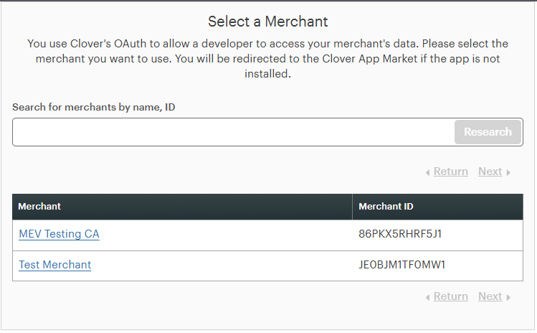Open the Test Merchant link
537x333 pixels.
(55, 265)
